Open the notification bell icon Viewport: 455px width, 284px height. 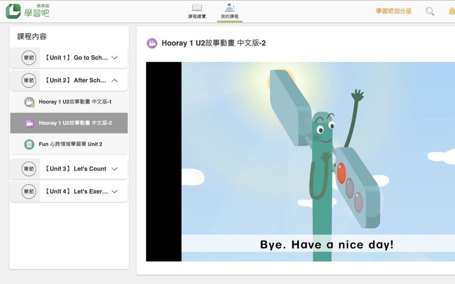point(451,11)
